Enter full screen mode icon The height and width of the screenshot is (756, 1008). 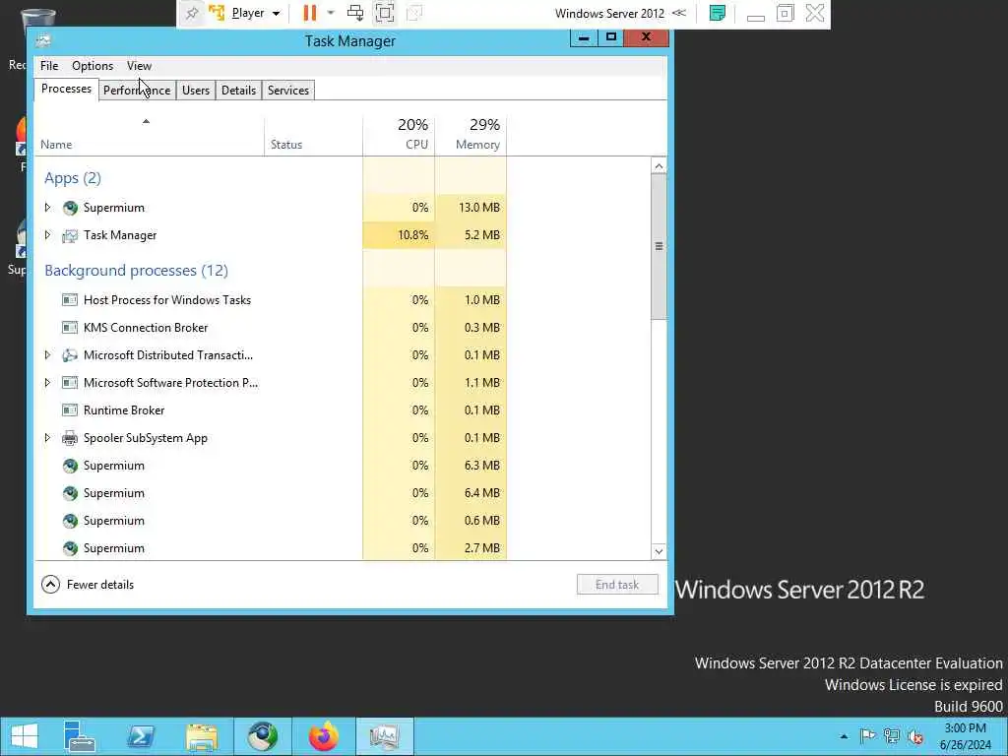(385, 13)
